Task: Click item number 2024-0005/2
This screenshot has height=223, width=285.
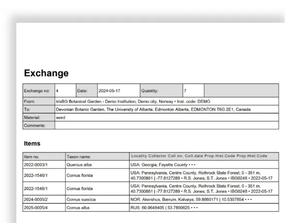Action: point(36,199)
